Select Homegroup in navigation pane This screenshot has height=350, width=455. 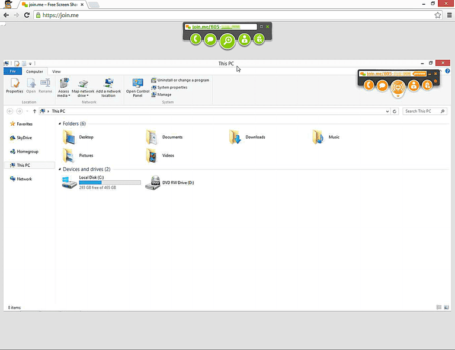(24, 152)
